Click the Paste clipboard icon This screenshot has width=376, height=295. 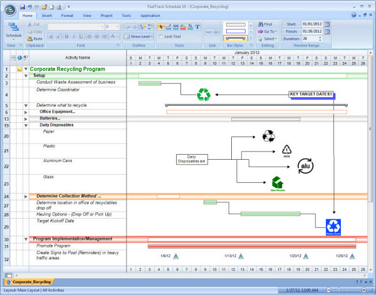pyautogui.click(x=34, y=39)
